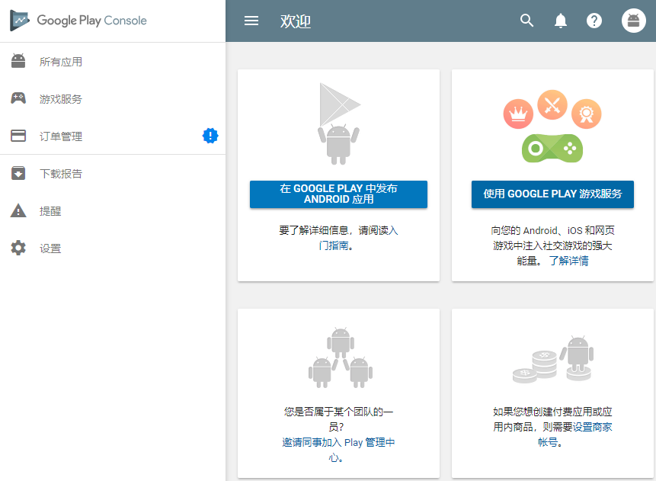The image size is (656, 481).
Task: Click text 向您的 Android、iOS 和网页
Action: pyautogui.click(x=552, y=230)
